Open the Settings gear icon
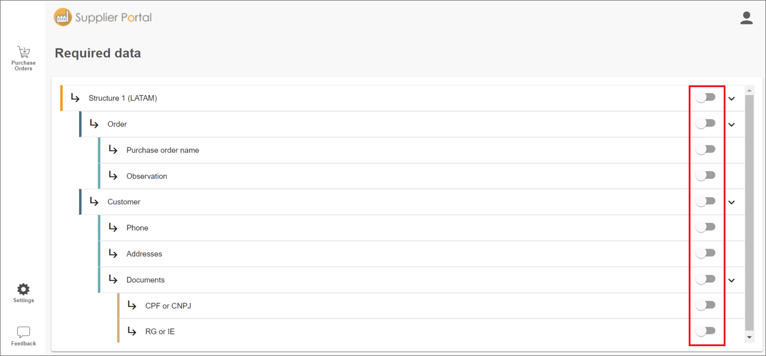 (23, 289)
